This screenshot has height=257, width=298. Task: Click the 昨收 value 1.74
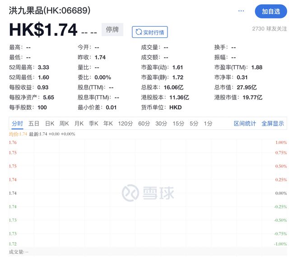click(x=100, y=57)
